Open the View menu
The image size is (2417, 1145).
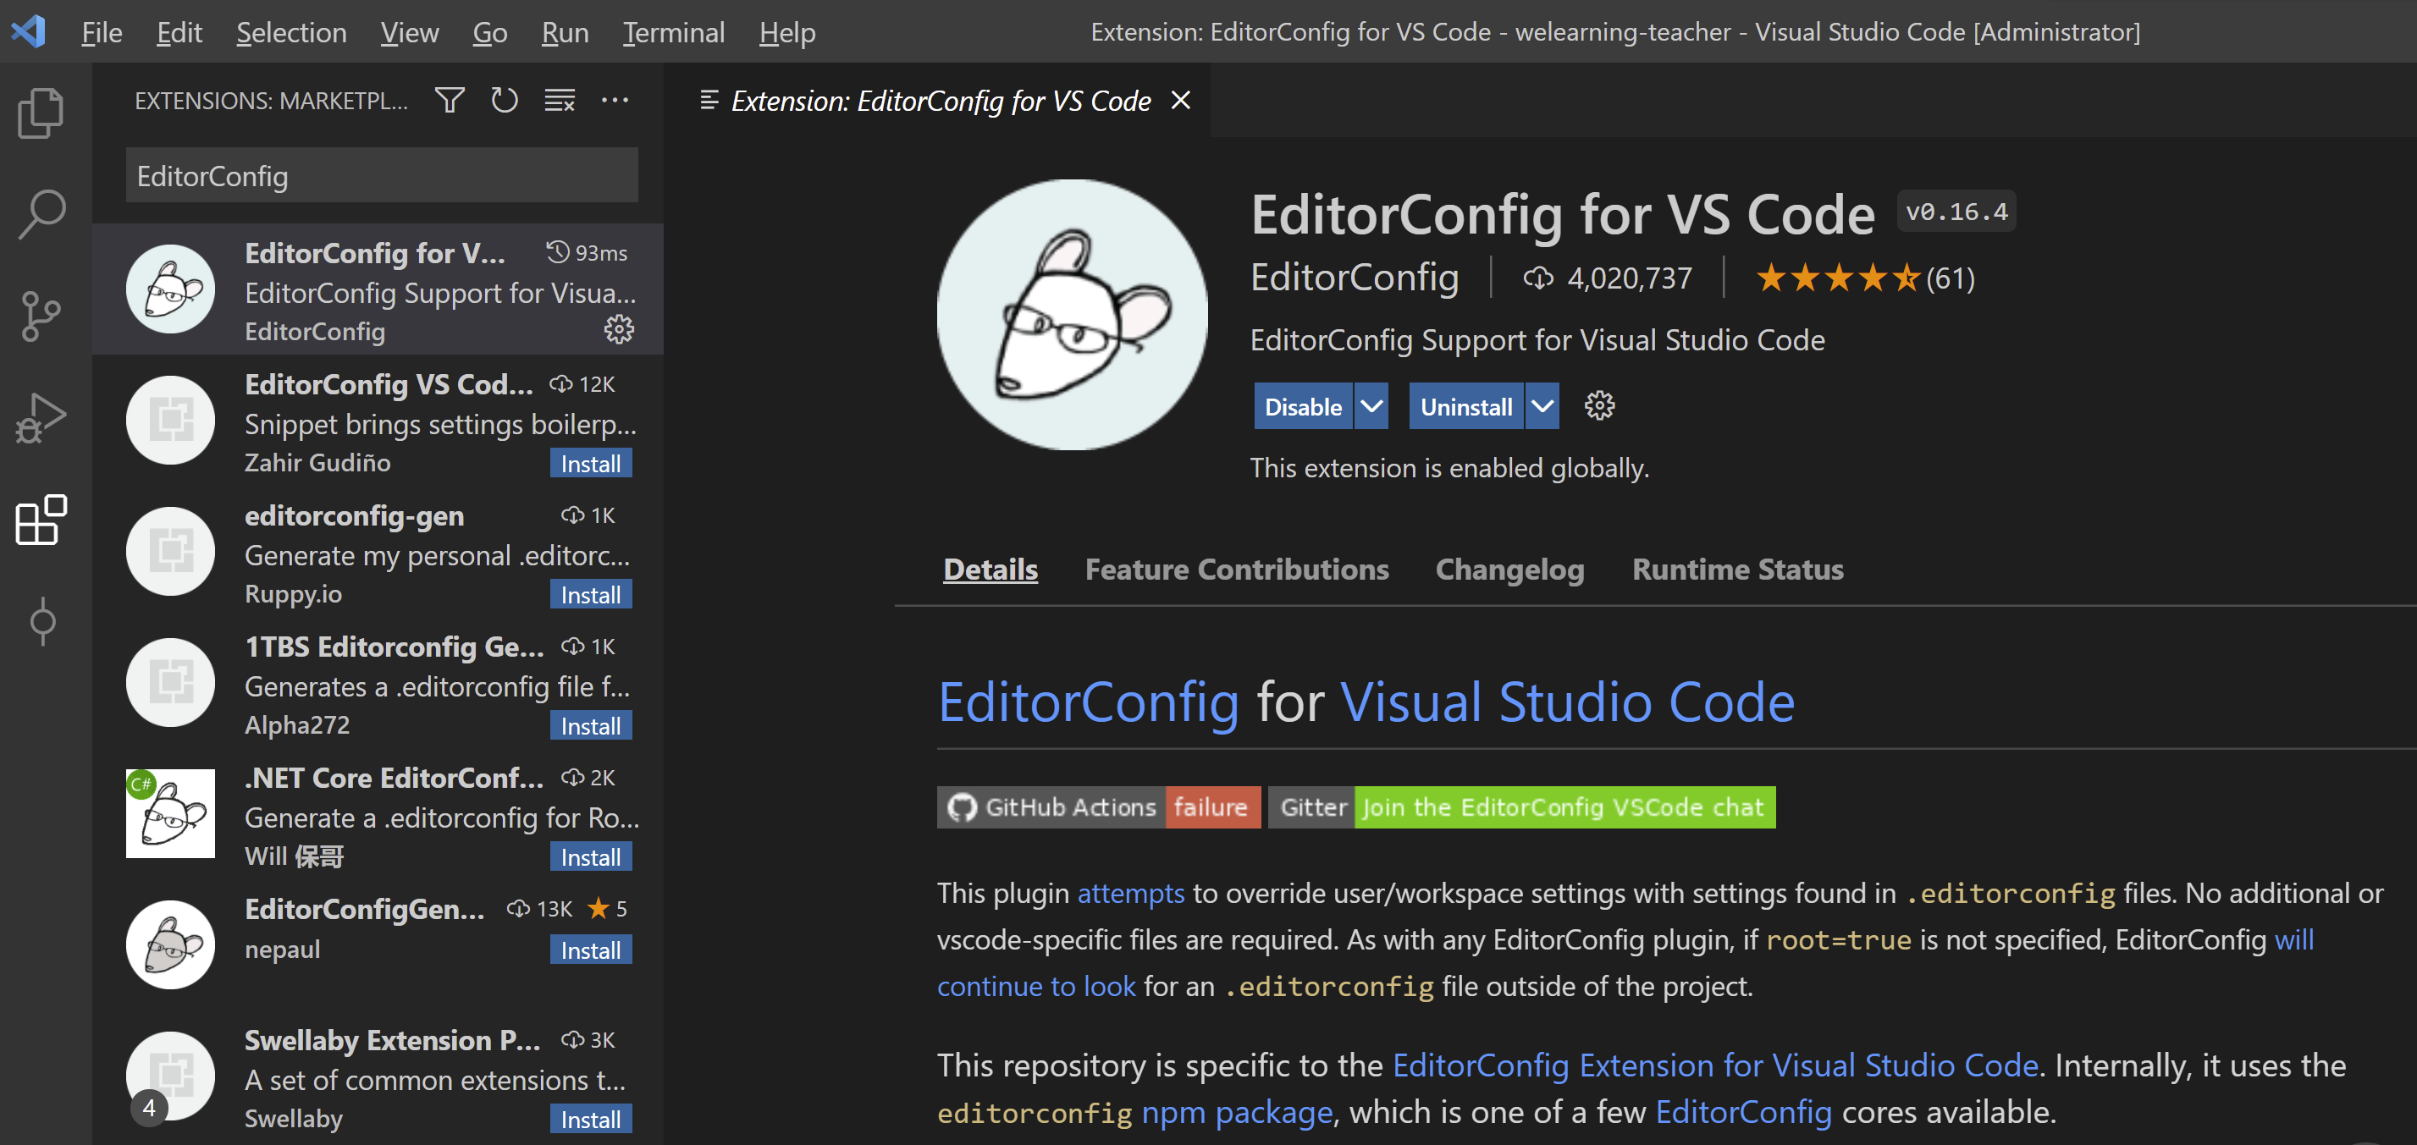tap(409, 32)
